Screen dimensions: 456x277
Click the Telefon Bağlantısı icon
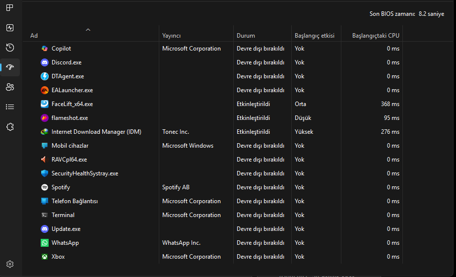[45, 201]
